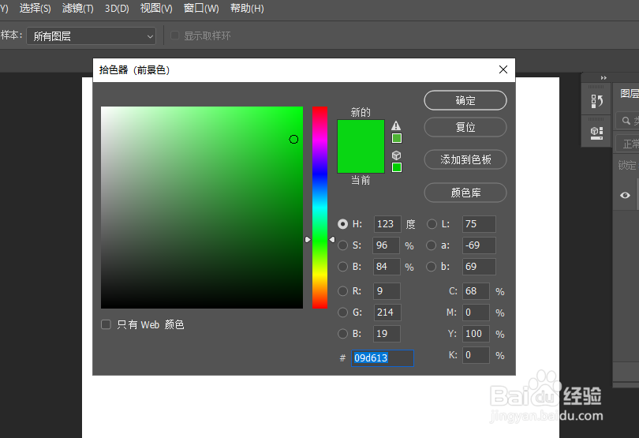This screenshot has width=639, height=438.
Task: Click the new color green swatch
Action: click(361, 133)
